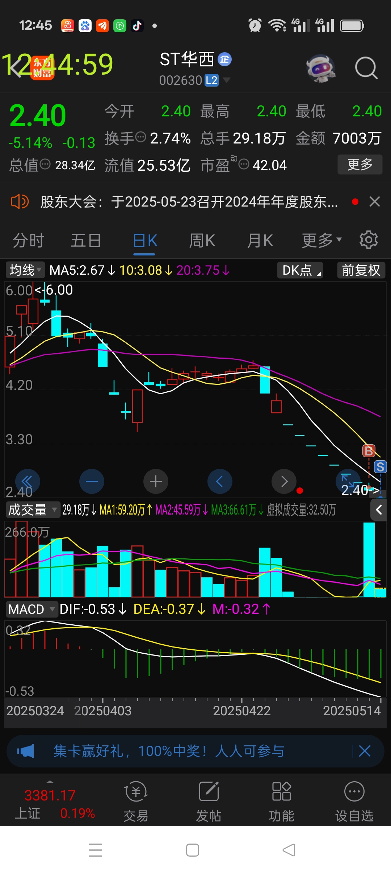Change the 前复权 adjustment mode

[361, 270]
